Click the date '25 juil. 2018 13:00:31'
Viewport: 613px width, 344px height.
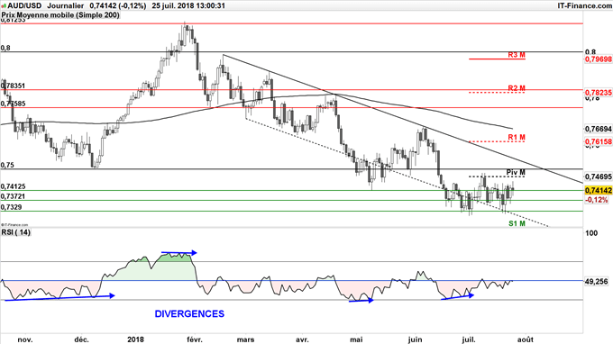point(188,6)
